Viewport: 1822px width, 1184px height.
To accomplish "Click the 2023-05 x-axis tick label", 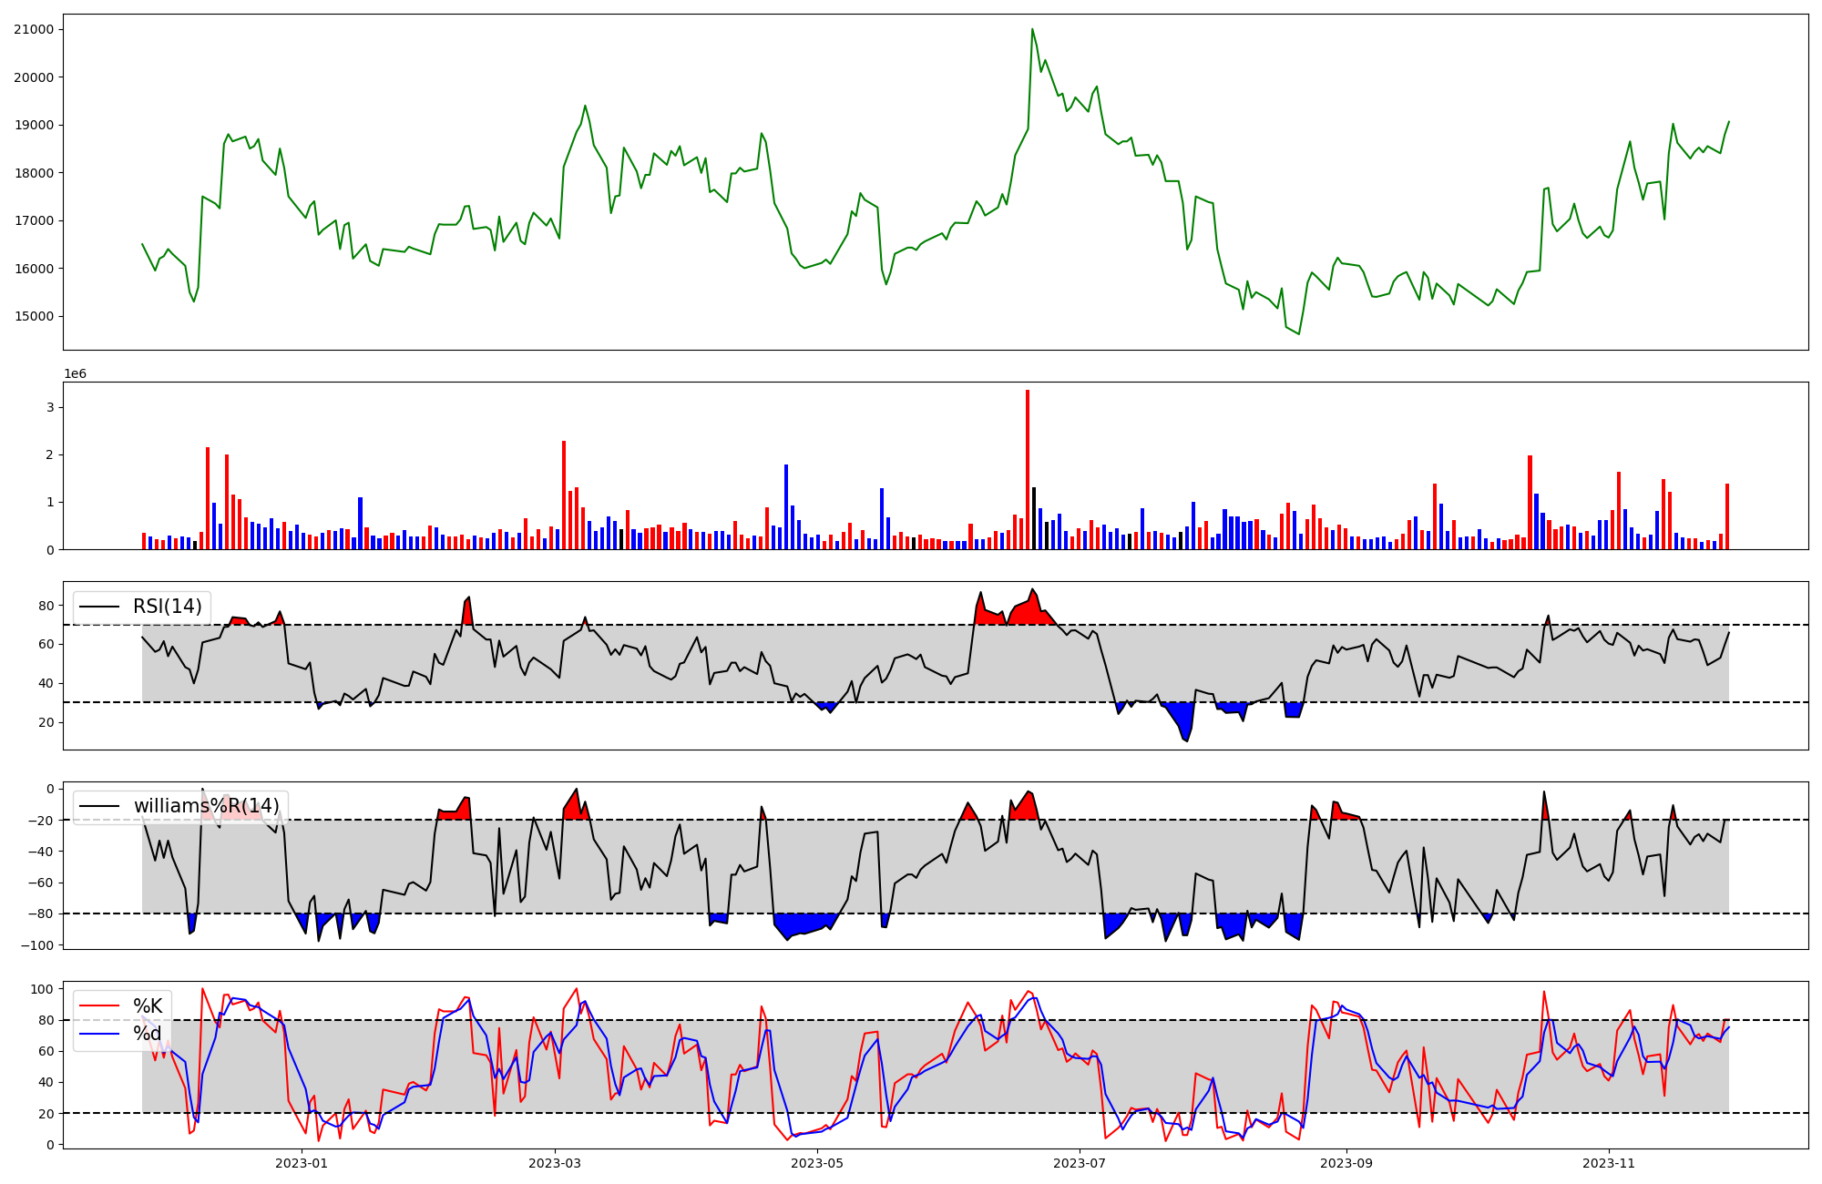I will coord(817,1163).
